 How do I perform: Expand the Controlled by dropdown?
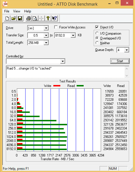coord(63,61)
